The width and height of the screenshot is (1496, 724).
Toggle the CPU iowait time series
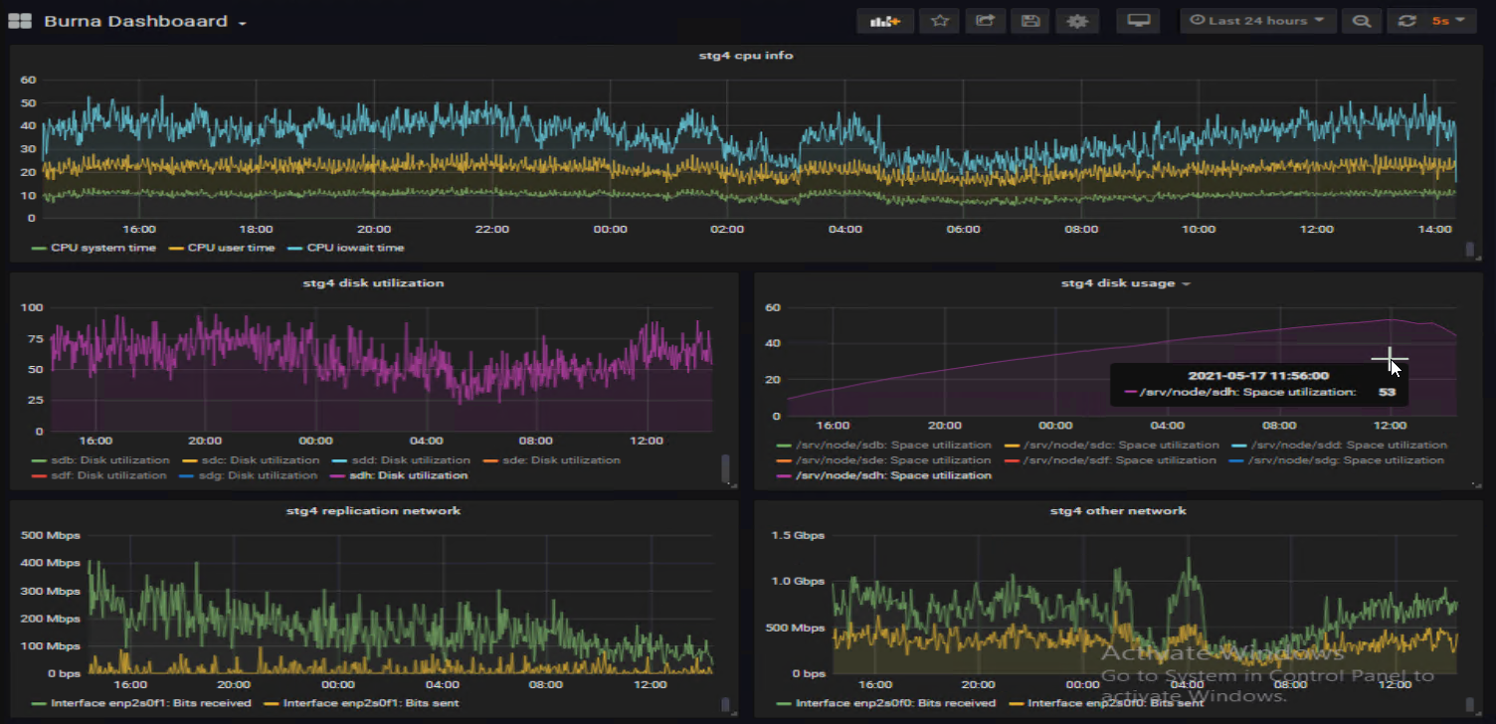tap(355, 248)
